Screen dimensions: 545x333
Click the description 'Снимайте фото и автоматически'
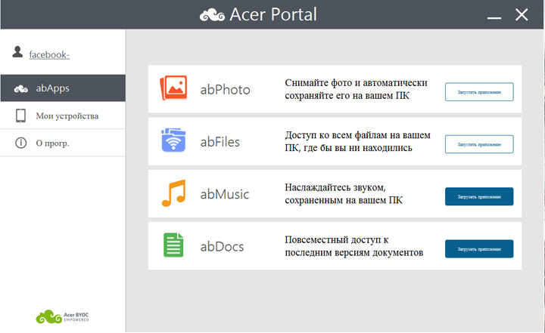click(356, 83)
